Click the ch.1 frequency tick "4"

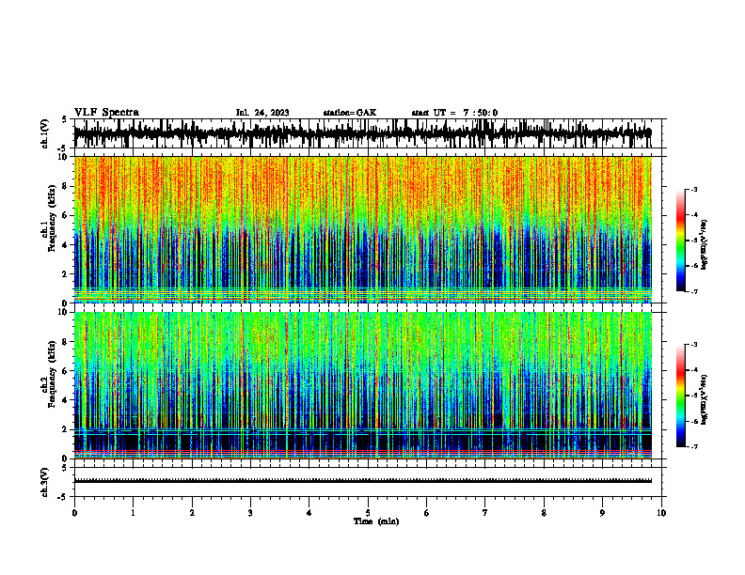click(66, 245)
